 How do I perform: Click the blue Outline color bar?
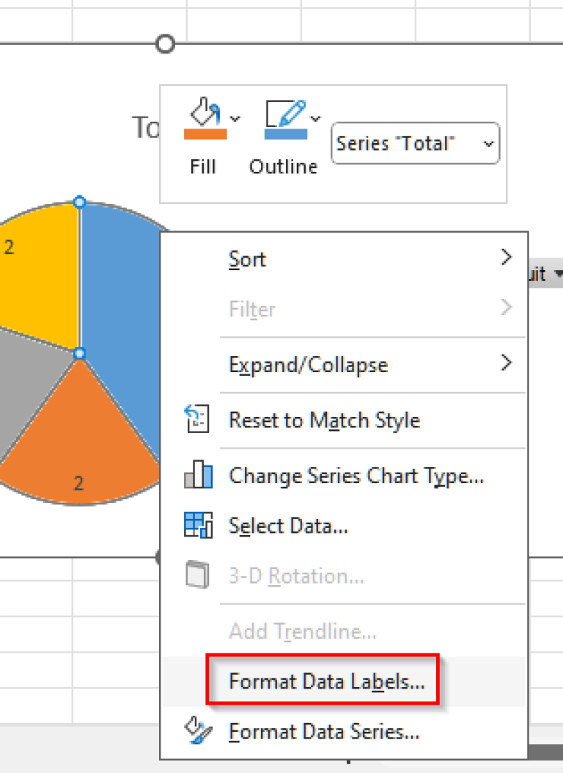pyautogui.click(x=285, y=134)
